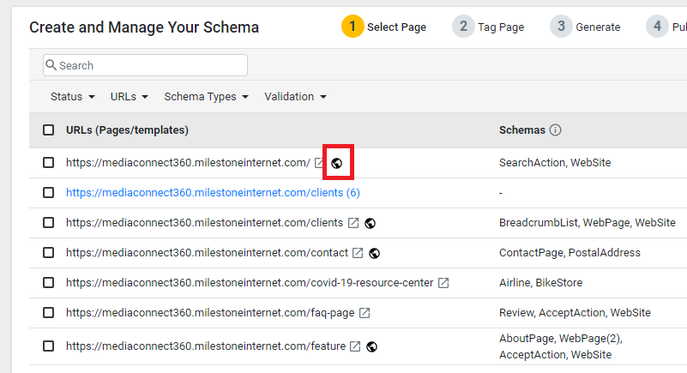687x373 pixels.
Task: Check the box for the clients (6) row
Action: pos(49,193)
